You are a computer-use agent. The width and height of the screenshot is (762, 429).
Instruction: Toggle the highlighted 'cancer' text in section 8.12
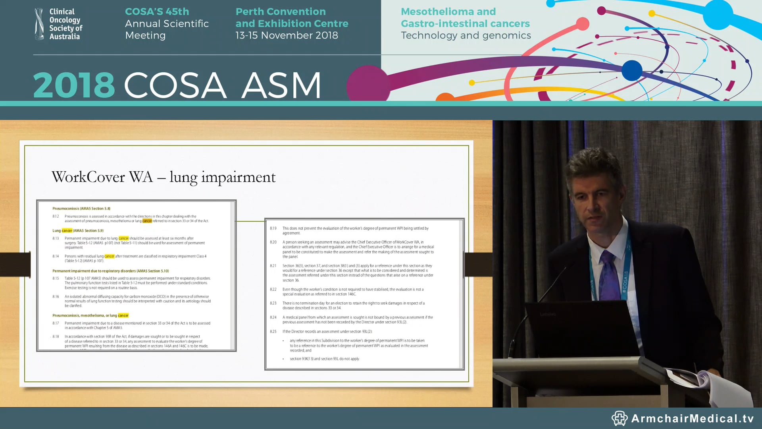[147, 220]
